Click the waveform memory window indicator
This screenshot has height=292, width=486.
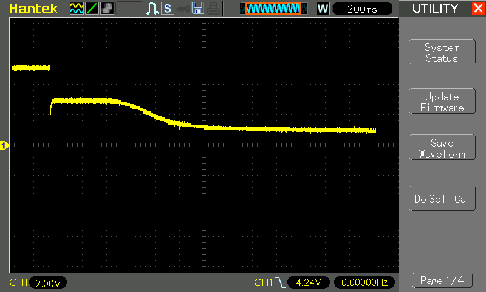tap(273, 9)
